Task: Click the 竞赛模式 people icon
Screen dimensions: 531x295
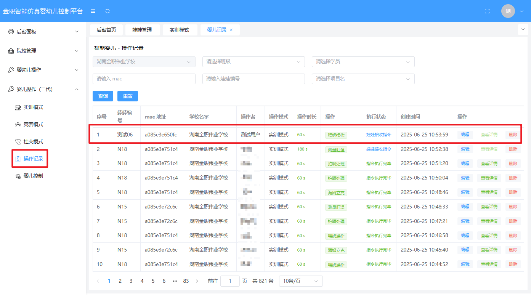Action: (18, 125)
